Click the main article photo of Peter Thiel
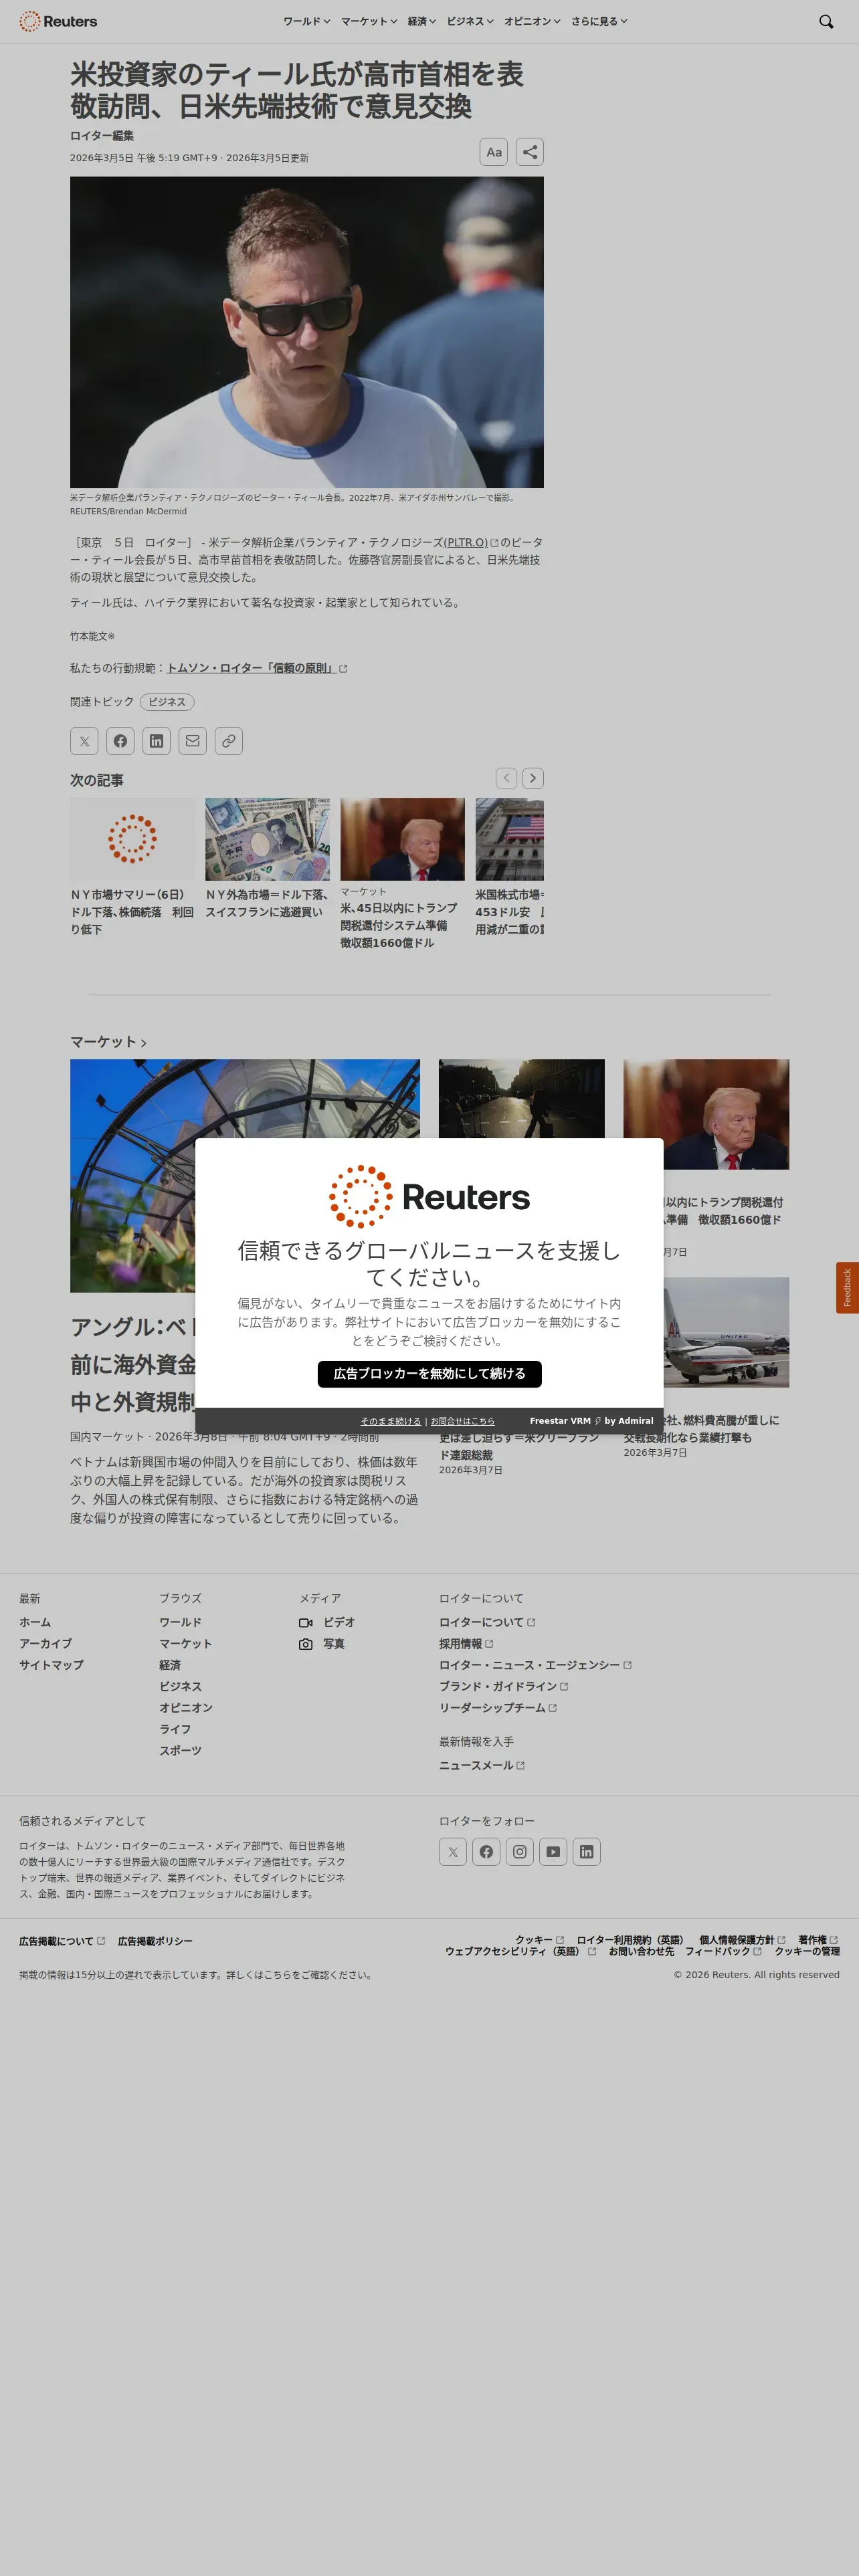This screenshot has height=2576, width=859. 307,332
